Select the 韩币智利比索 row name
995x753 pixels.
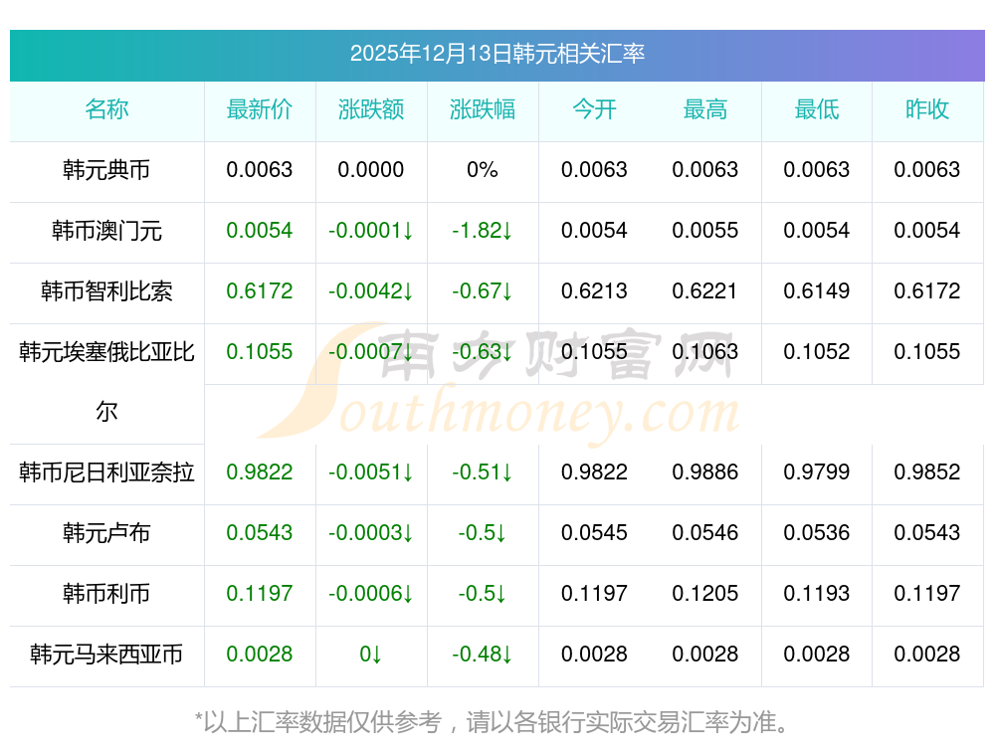[x=106, y=291]
